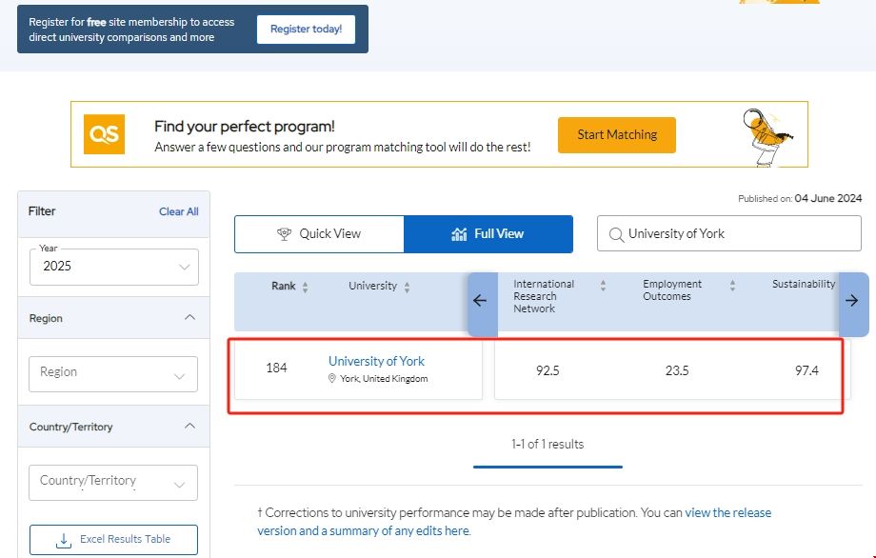The height and width of the screenshot is (558, 876).
Task: Click the right arrow to scroll columns
Action: coord(851,301)
